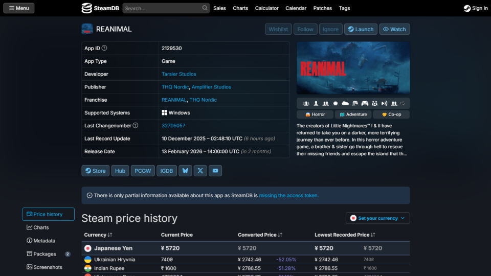Open the IGDB button
This screenshot has height=276, width=491.
tap(167, 171)
